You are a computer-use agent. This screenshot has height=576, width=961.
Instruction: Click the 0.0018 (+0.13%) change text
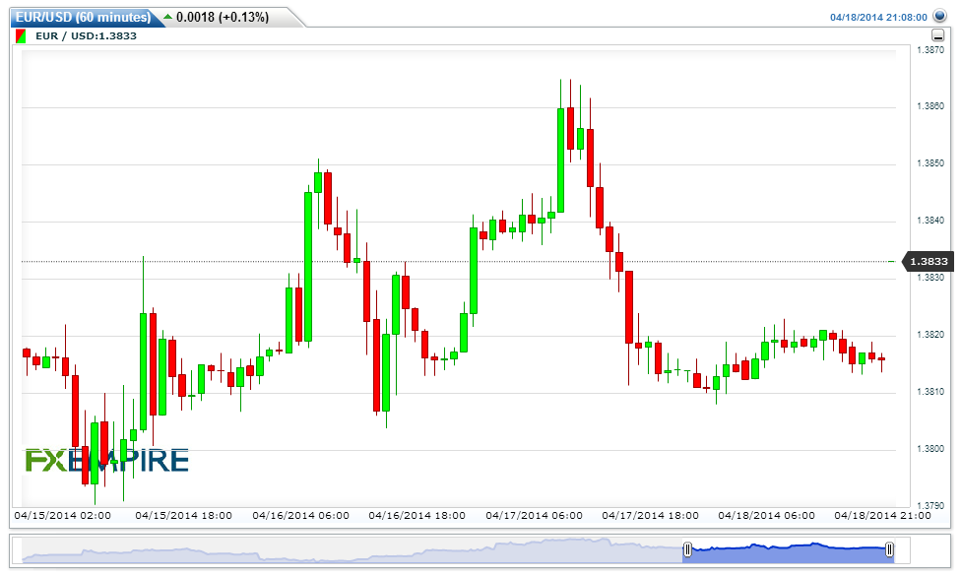(x=223, y=17)
